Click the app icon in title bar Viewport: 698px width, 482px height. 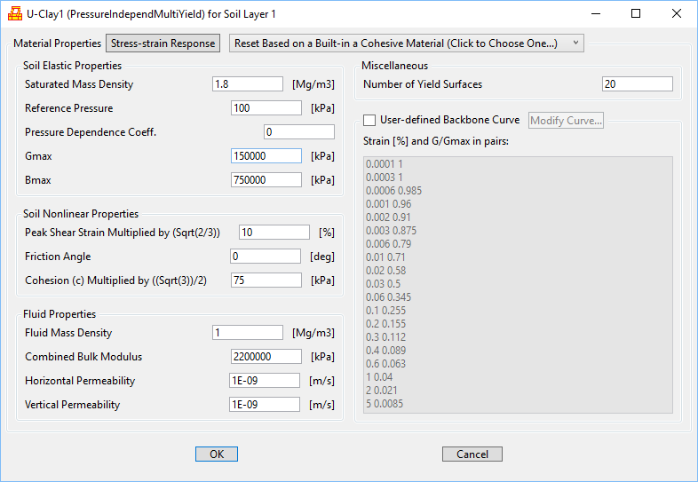(x=15, y=13)
